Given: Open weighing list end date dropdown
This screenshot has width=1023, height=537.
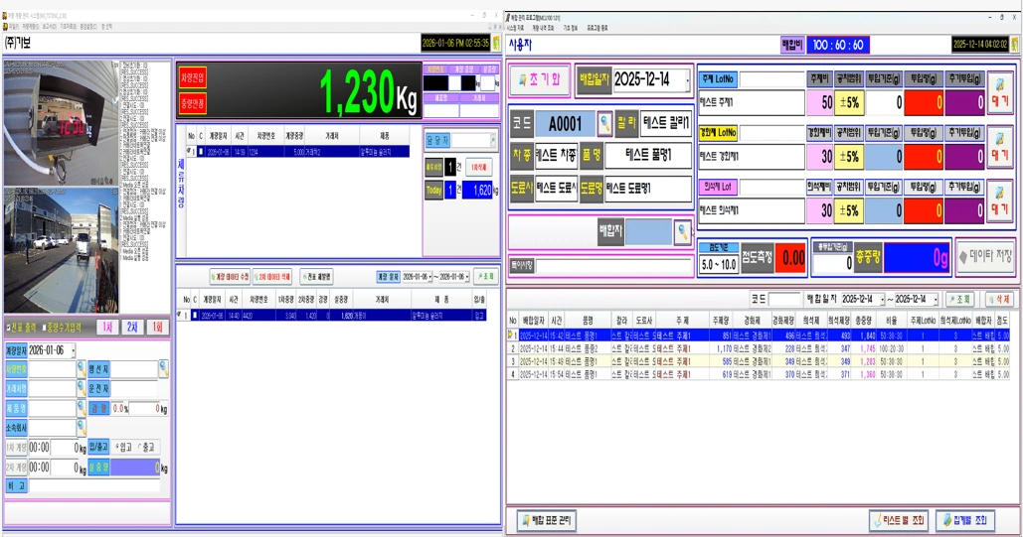Looking at the screenshot, I should pos(466,276).
